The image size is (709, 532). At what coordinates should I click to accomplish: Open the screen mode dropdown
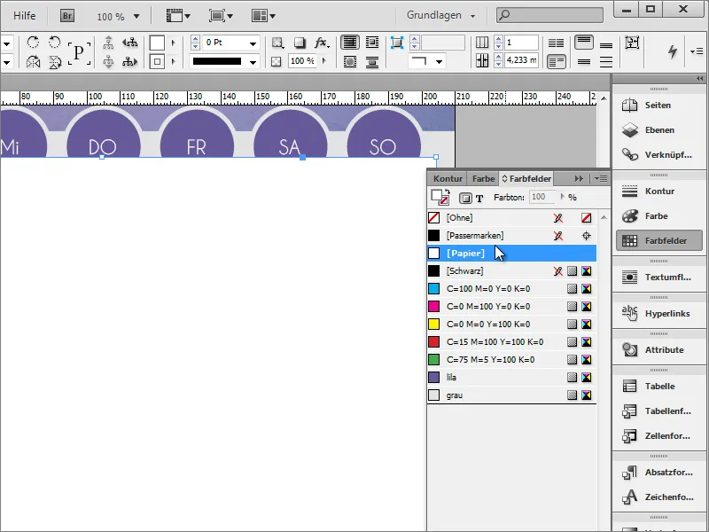[220, 16]
